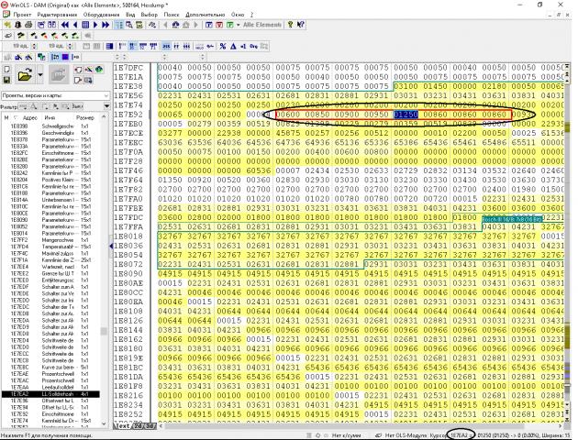Click the single left arrow navigation icon
578x440 pixels.
point(75,25)
